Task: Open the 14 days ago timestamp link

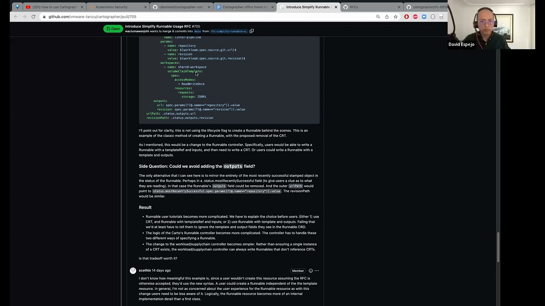Action: [x=161, y=270]
